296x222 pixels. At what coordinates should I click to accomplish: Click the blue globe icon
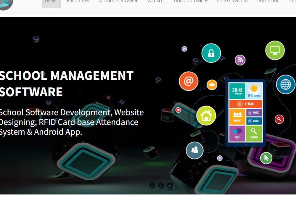click(286, 84)
